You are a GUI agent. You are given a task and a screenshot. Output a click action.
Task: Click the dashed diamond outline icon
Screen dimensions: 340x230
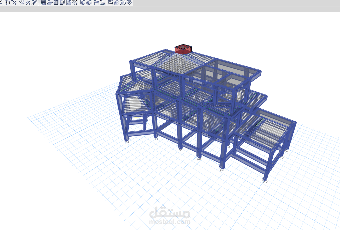(75, 3)
